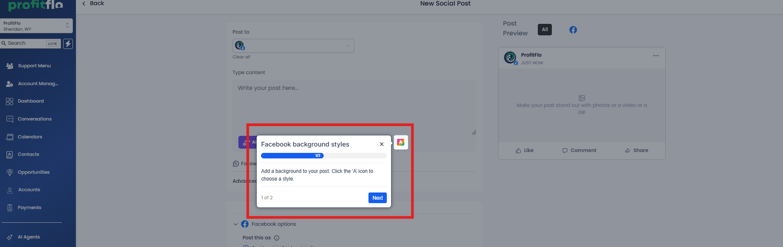Click the Calendars icon in sidebar

click(10, 137)
